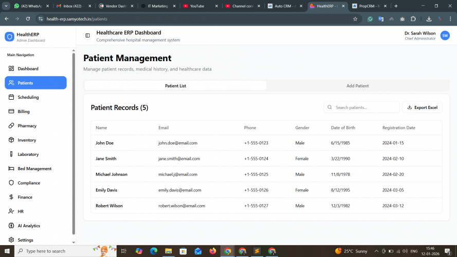The height and width of the screenshot is (257, 457).
Task: Click the browser address bar URL
Action: pos(77,19)
